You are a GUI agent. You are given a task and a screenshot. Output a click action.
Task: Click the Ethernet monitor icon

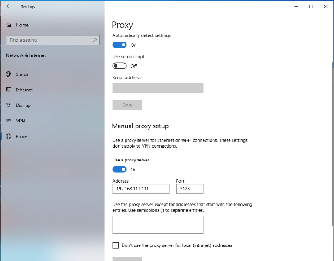click(x=9, y=90)
